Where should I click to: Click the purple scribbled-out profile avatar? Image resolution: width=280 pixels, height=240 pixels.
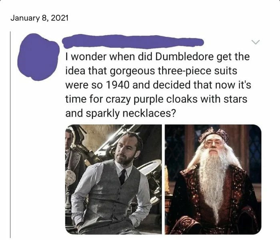(38, 57)
